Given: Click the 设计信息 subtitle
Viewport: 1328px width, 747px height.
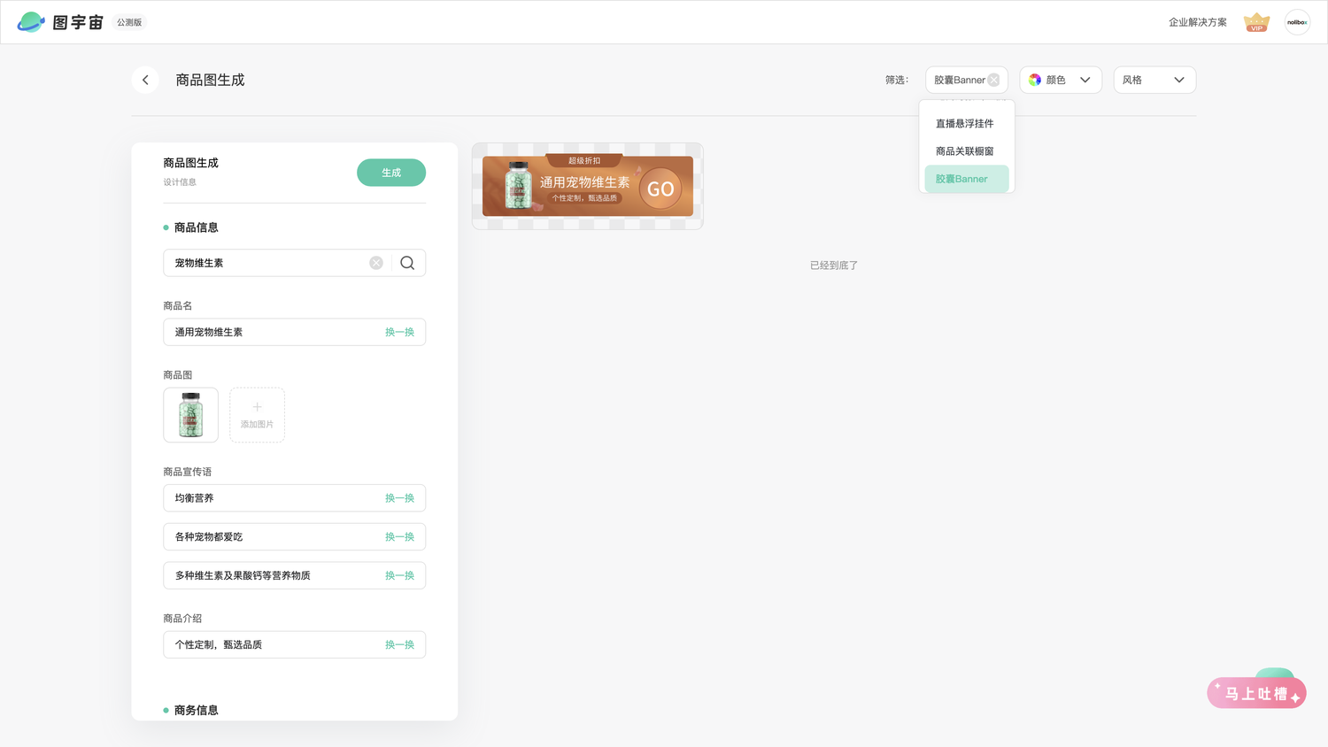Looking at the screenshot, I should pyautogui.click(x=180, y=182).
